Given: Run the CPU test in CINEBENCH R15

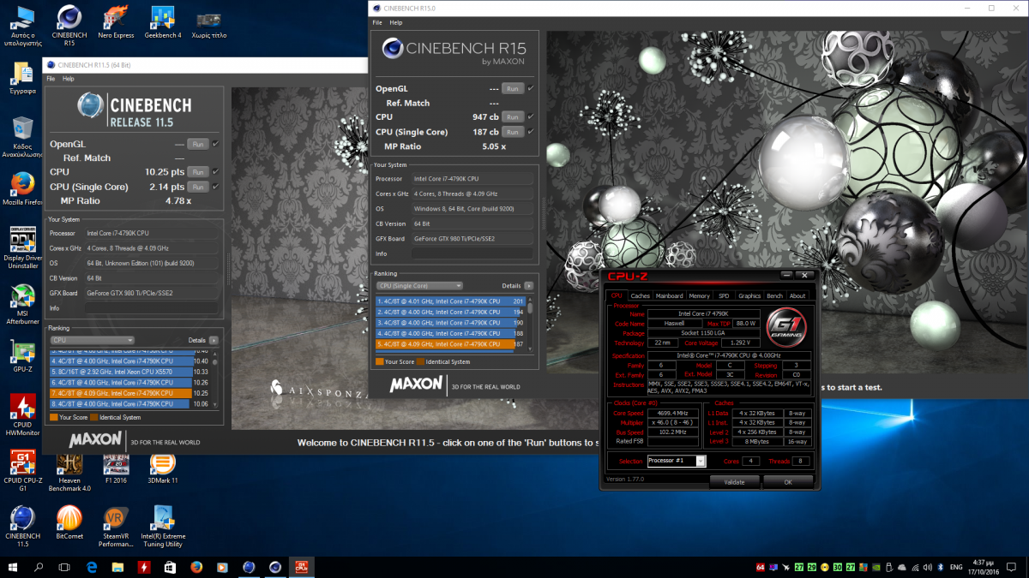Looking at the screenshot, I should coord(513,116).
